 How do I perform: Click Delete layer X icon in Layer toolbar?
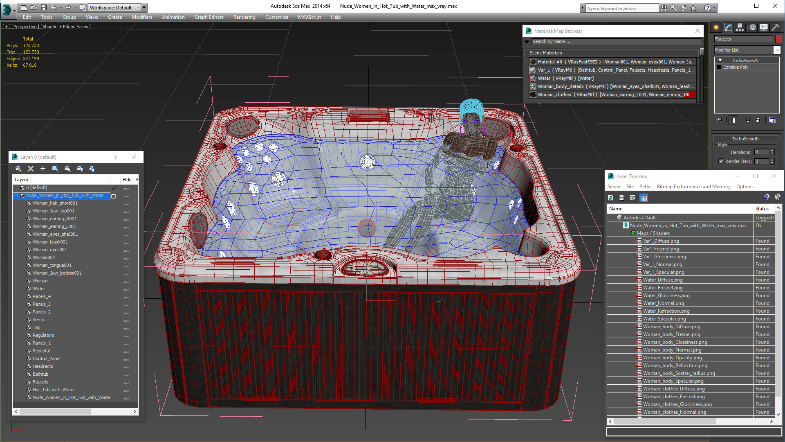31,169
